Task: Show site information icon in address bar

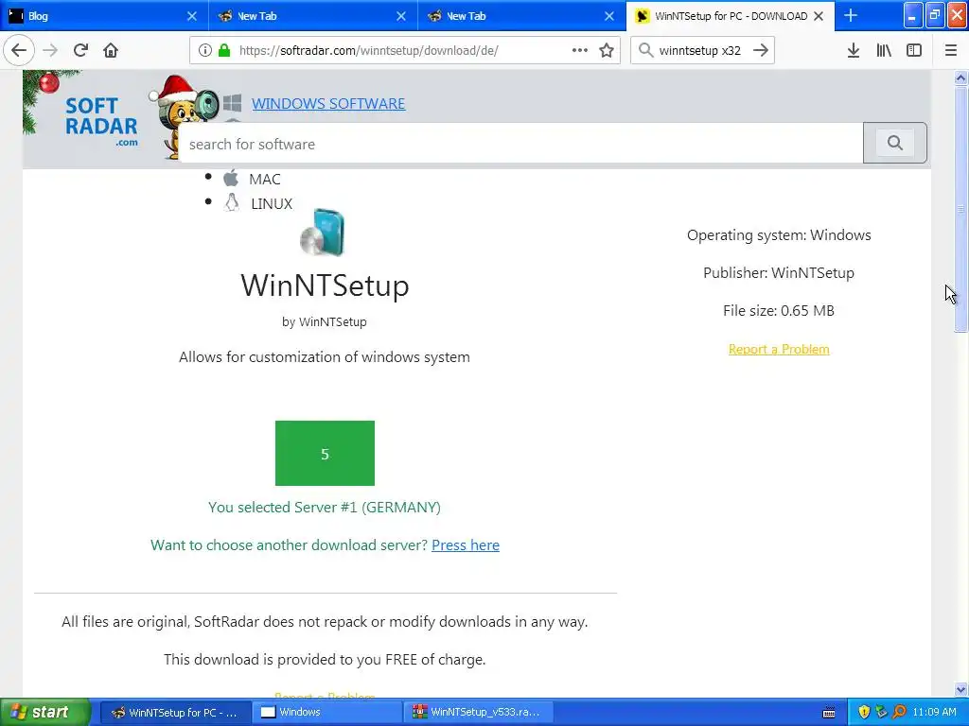Action: [x=205, y=50]
